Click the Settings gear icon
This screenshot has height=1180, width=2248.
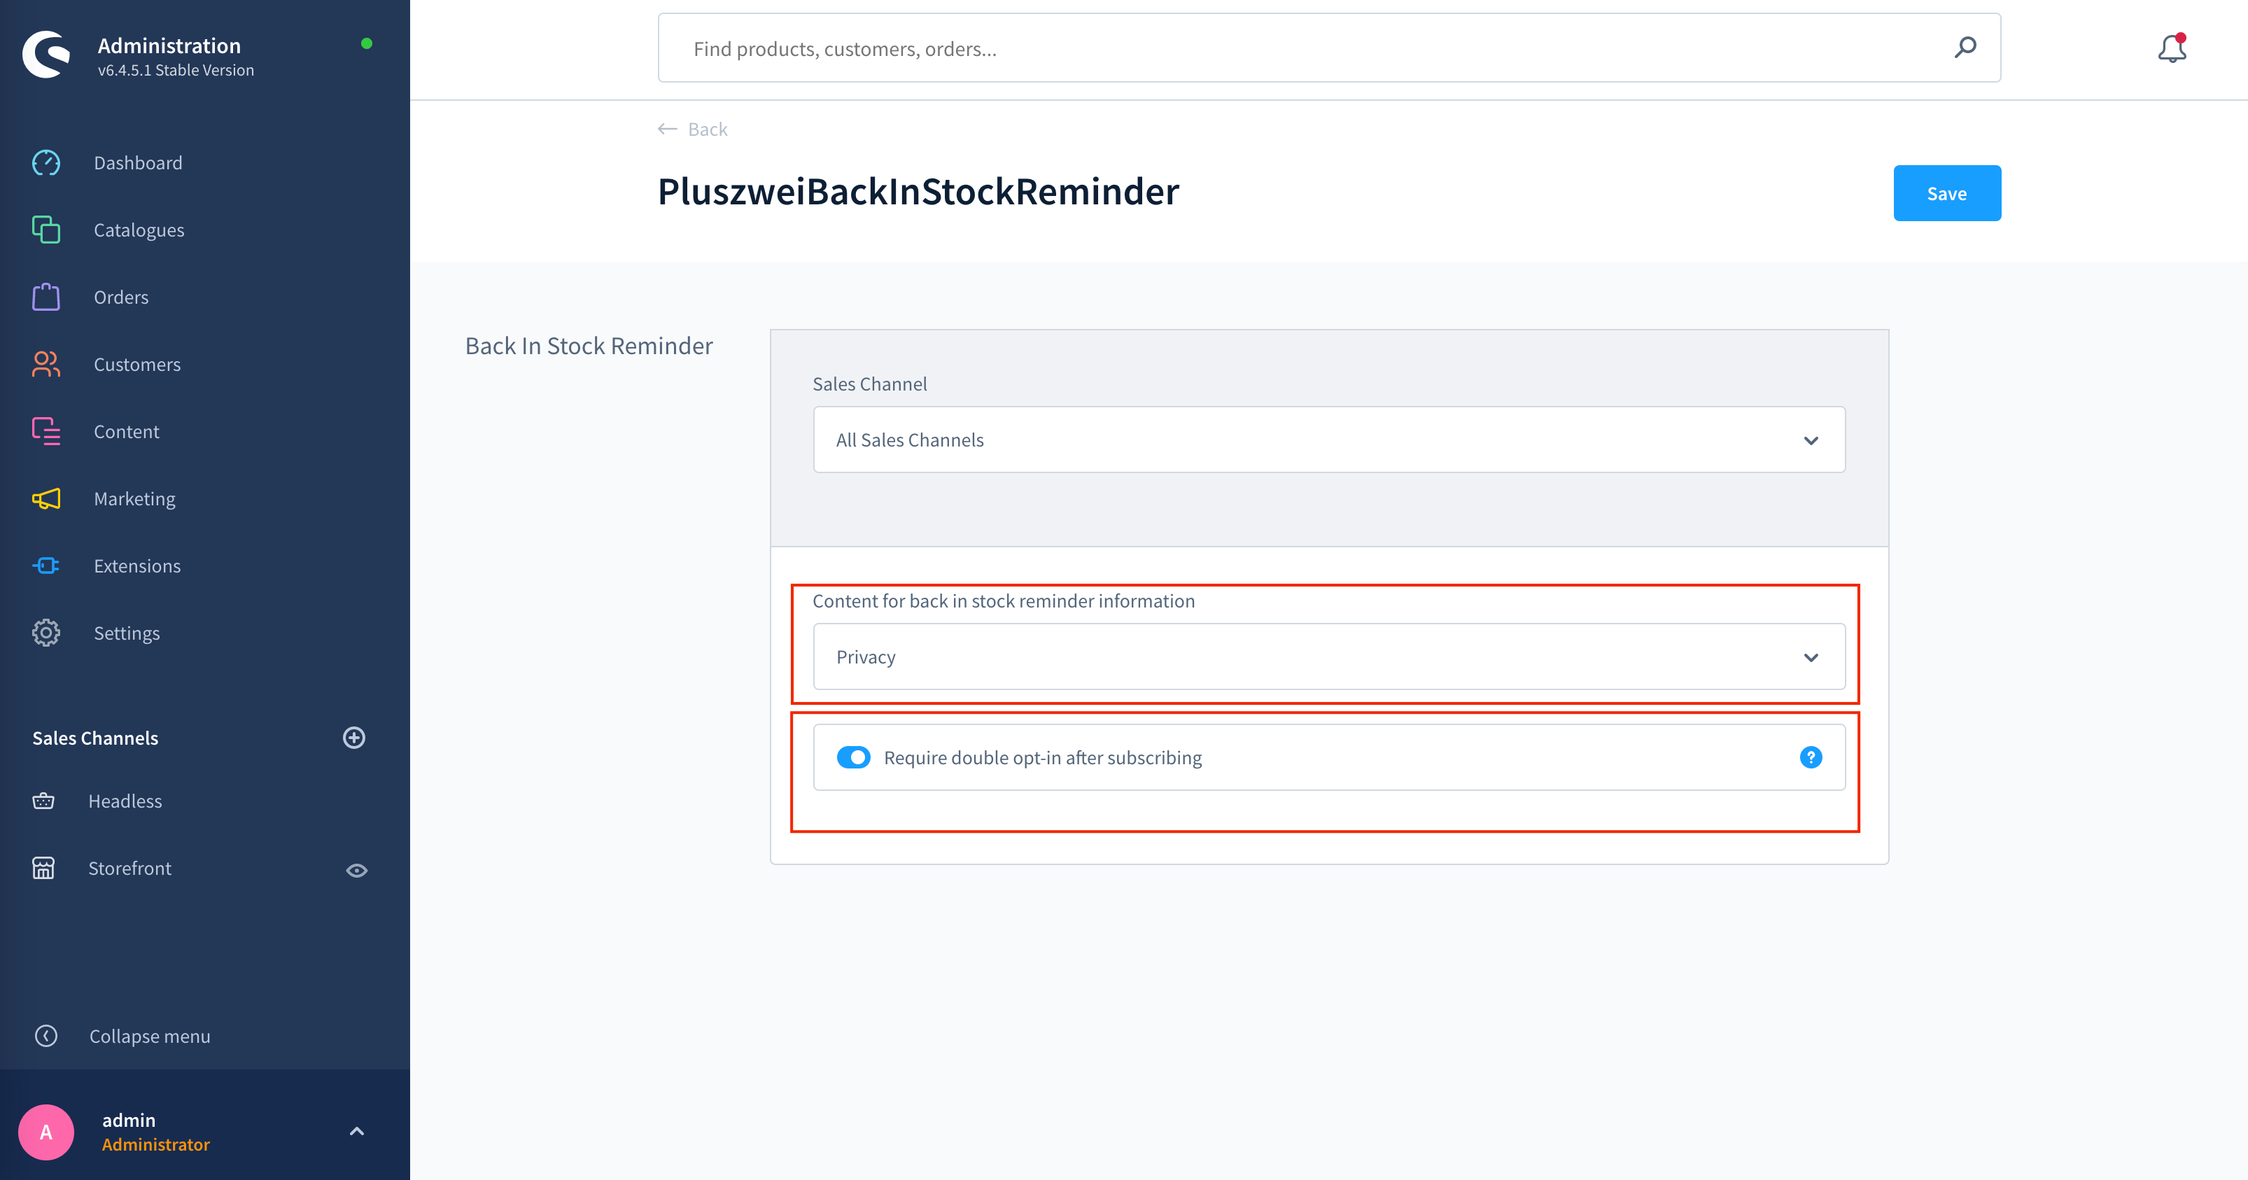45,631
